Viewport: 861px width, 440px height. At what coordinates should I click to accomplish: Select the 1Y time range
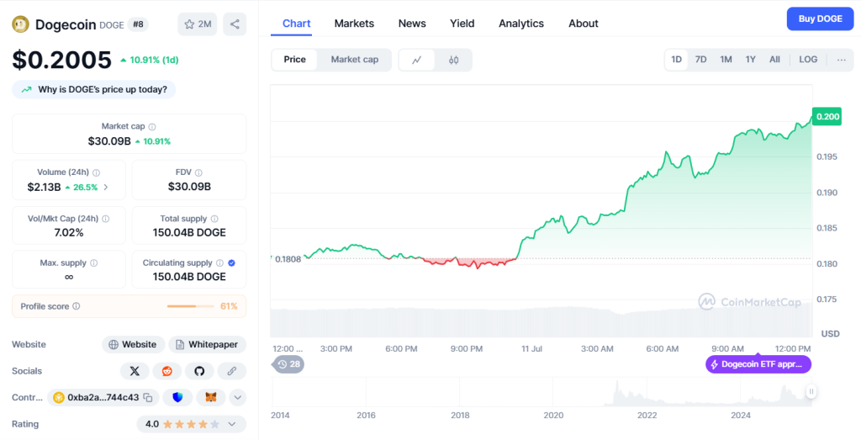click(x=751, y=60)
